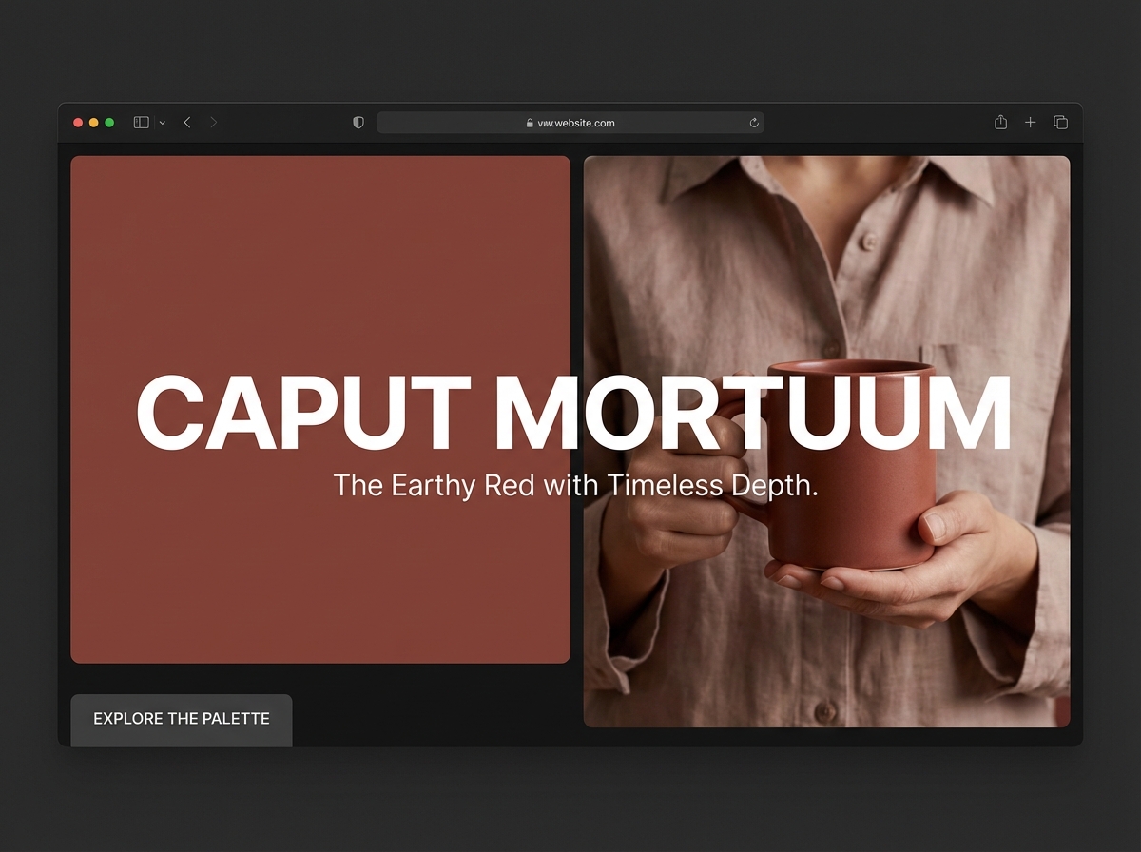Select the vww.website.com address text
The height and width of the screenshot is (852, 1141).
(x=575, y=123)
